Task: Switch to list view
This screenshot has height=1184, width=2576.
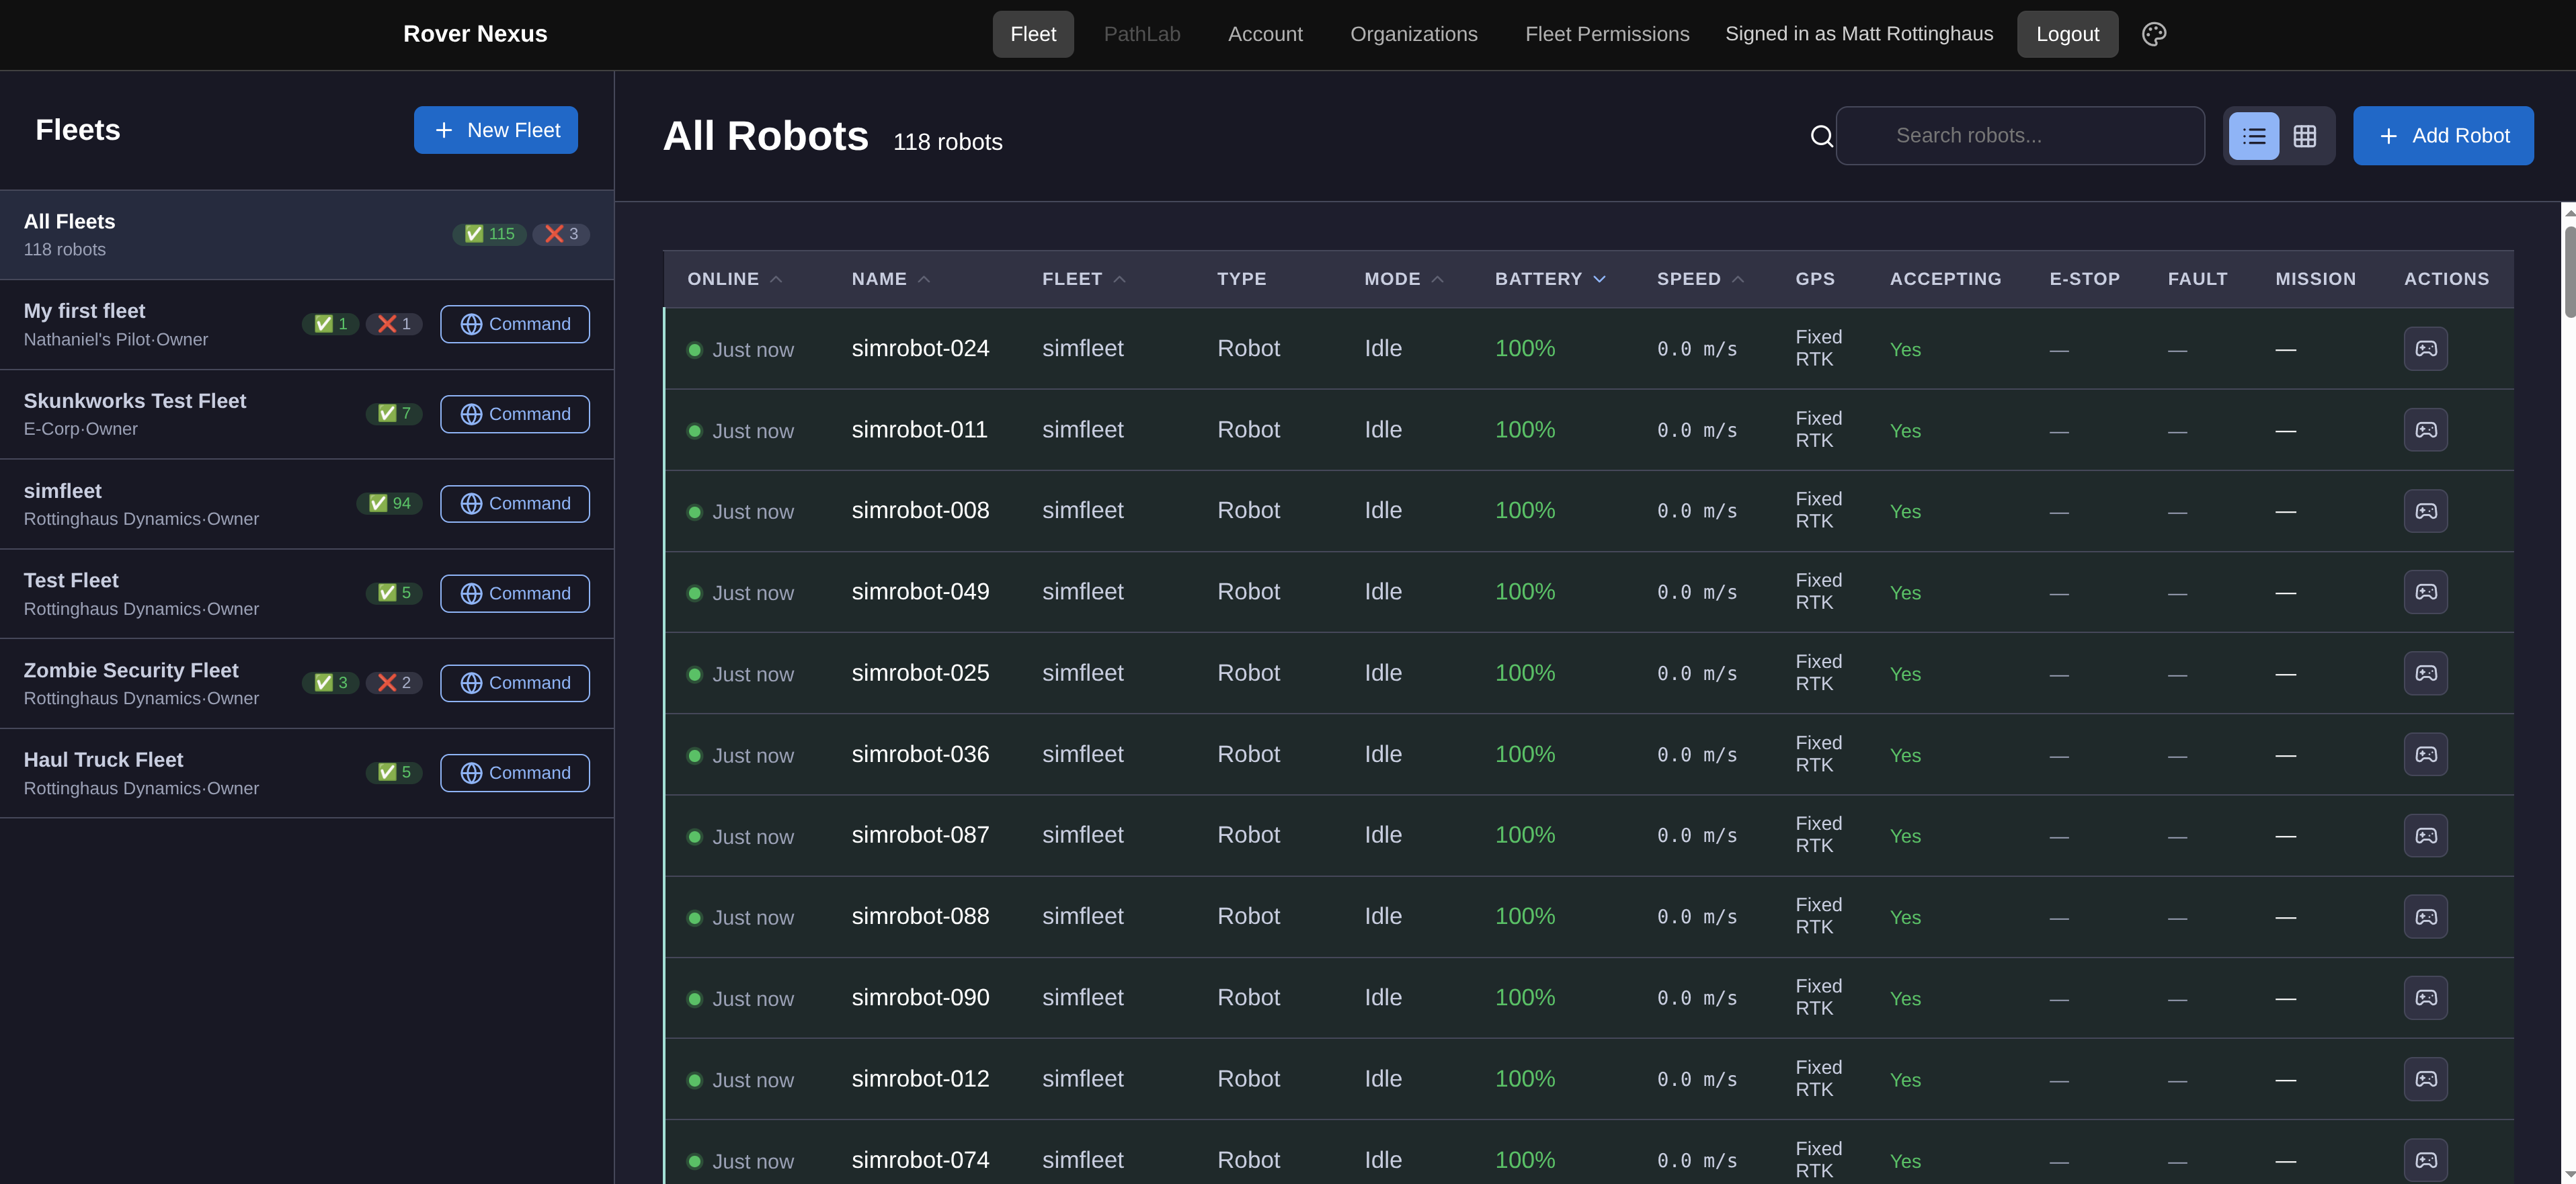Action: click(x=2254, y=136)
